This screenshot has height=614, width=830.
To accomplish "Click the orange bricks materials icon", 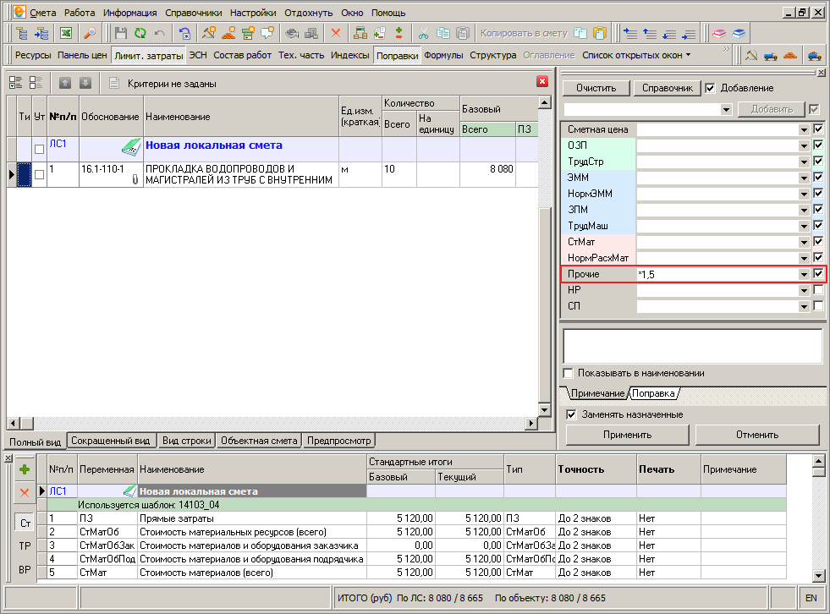I will [228, 33].
